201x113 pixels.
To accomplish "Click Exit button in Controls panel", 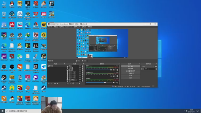I will click(130, 78).
